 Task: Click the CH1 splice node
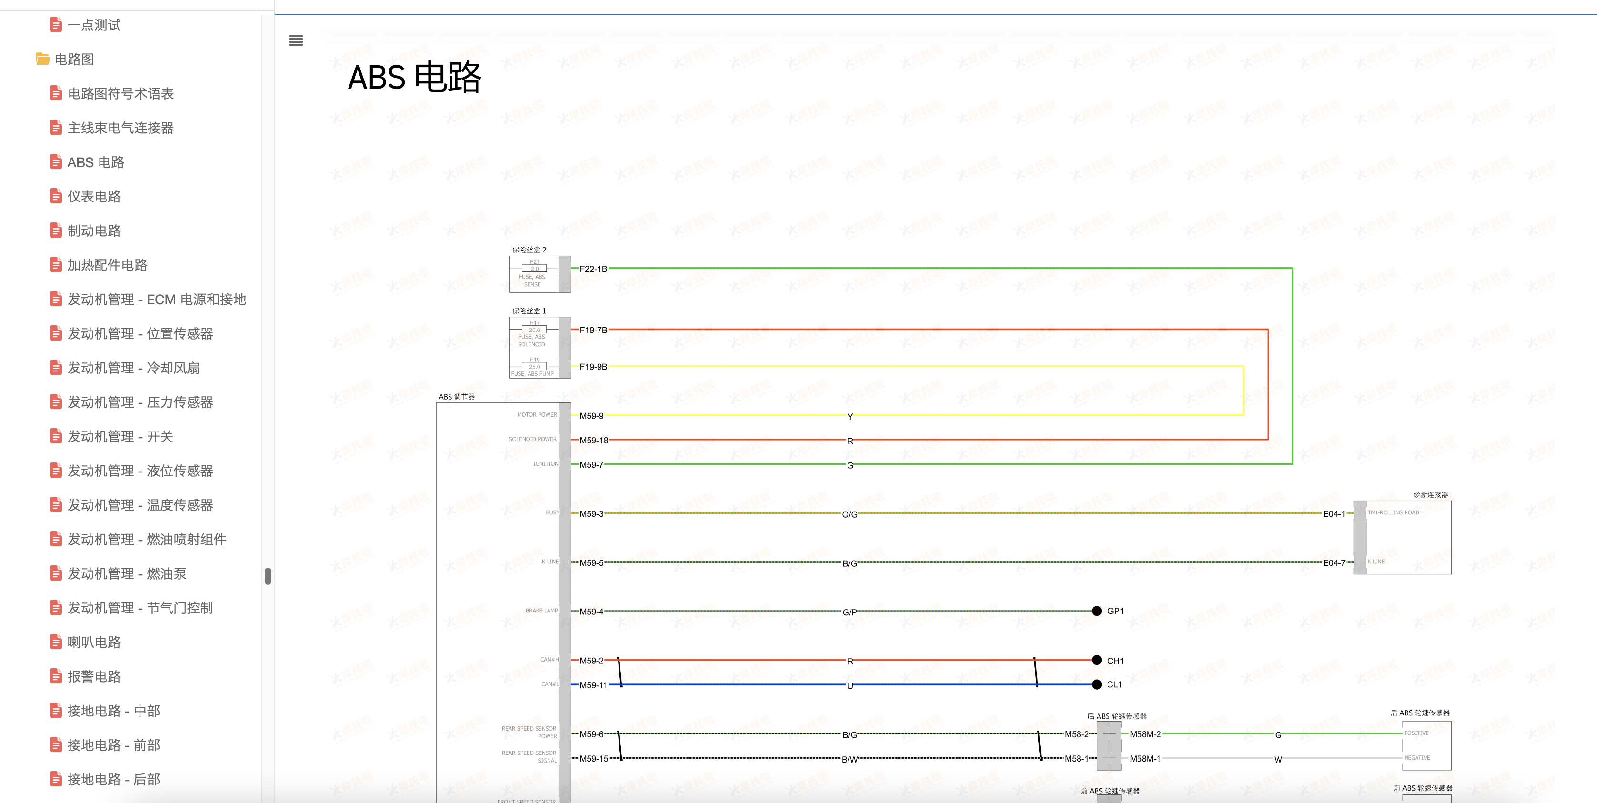coord(1097,661)
